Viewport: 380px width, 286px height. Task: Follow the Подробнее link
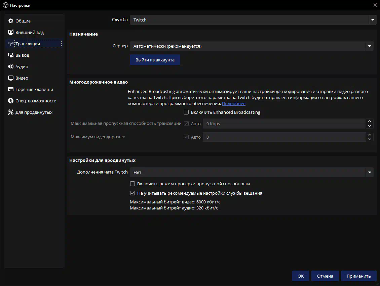(234, 104)
